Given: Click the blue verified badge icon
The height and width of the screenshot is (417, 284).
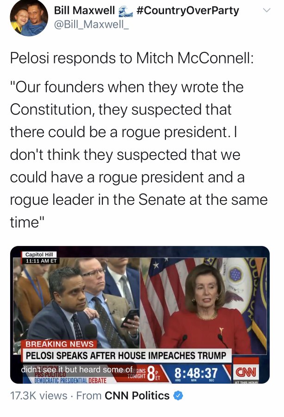Looking at the screenshot, I should pos(178,396).
